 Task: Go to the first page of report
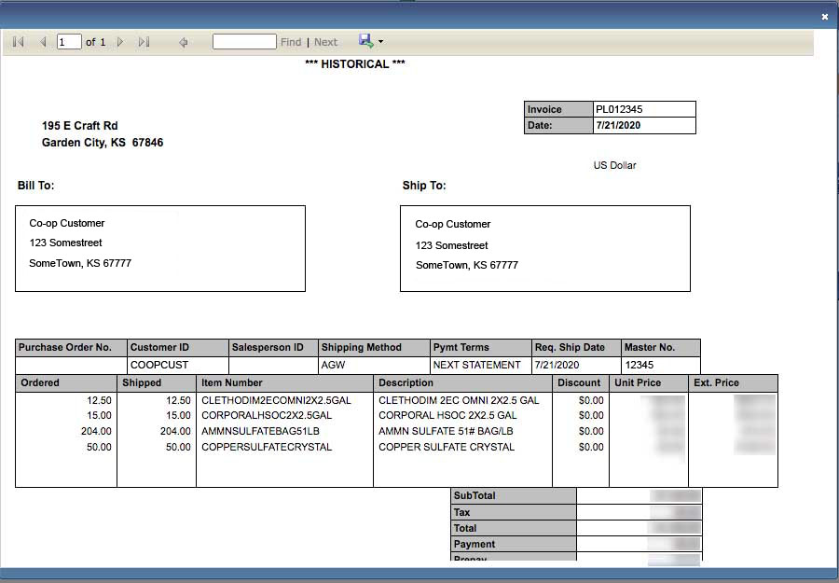click(18, 42)
